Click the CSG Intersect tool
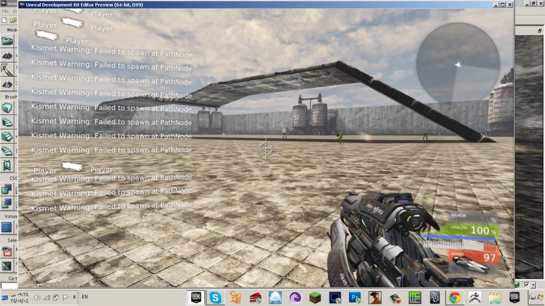This screenshot has width=545, height=306. [7, 203]
